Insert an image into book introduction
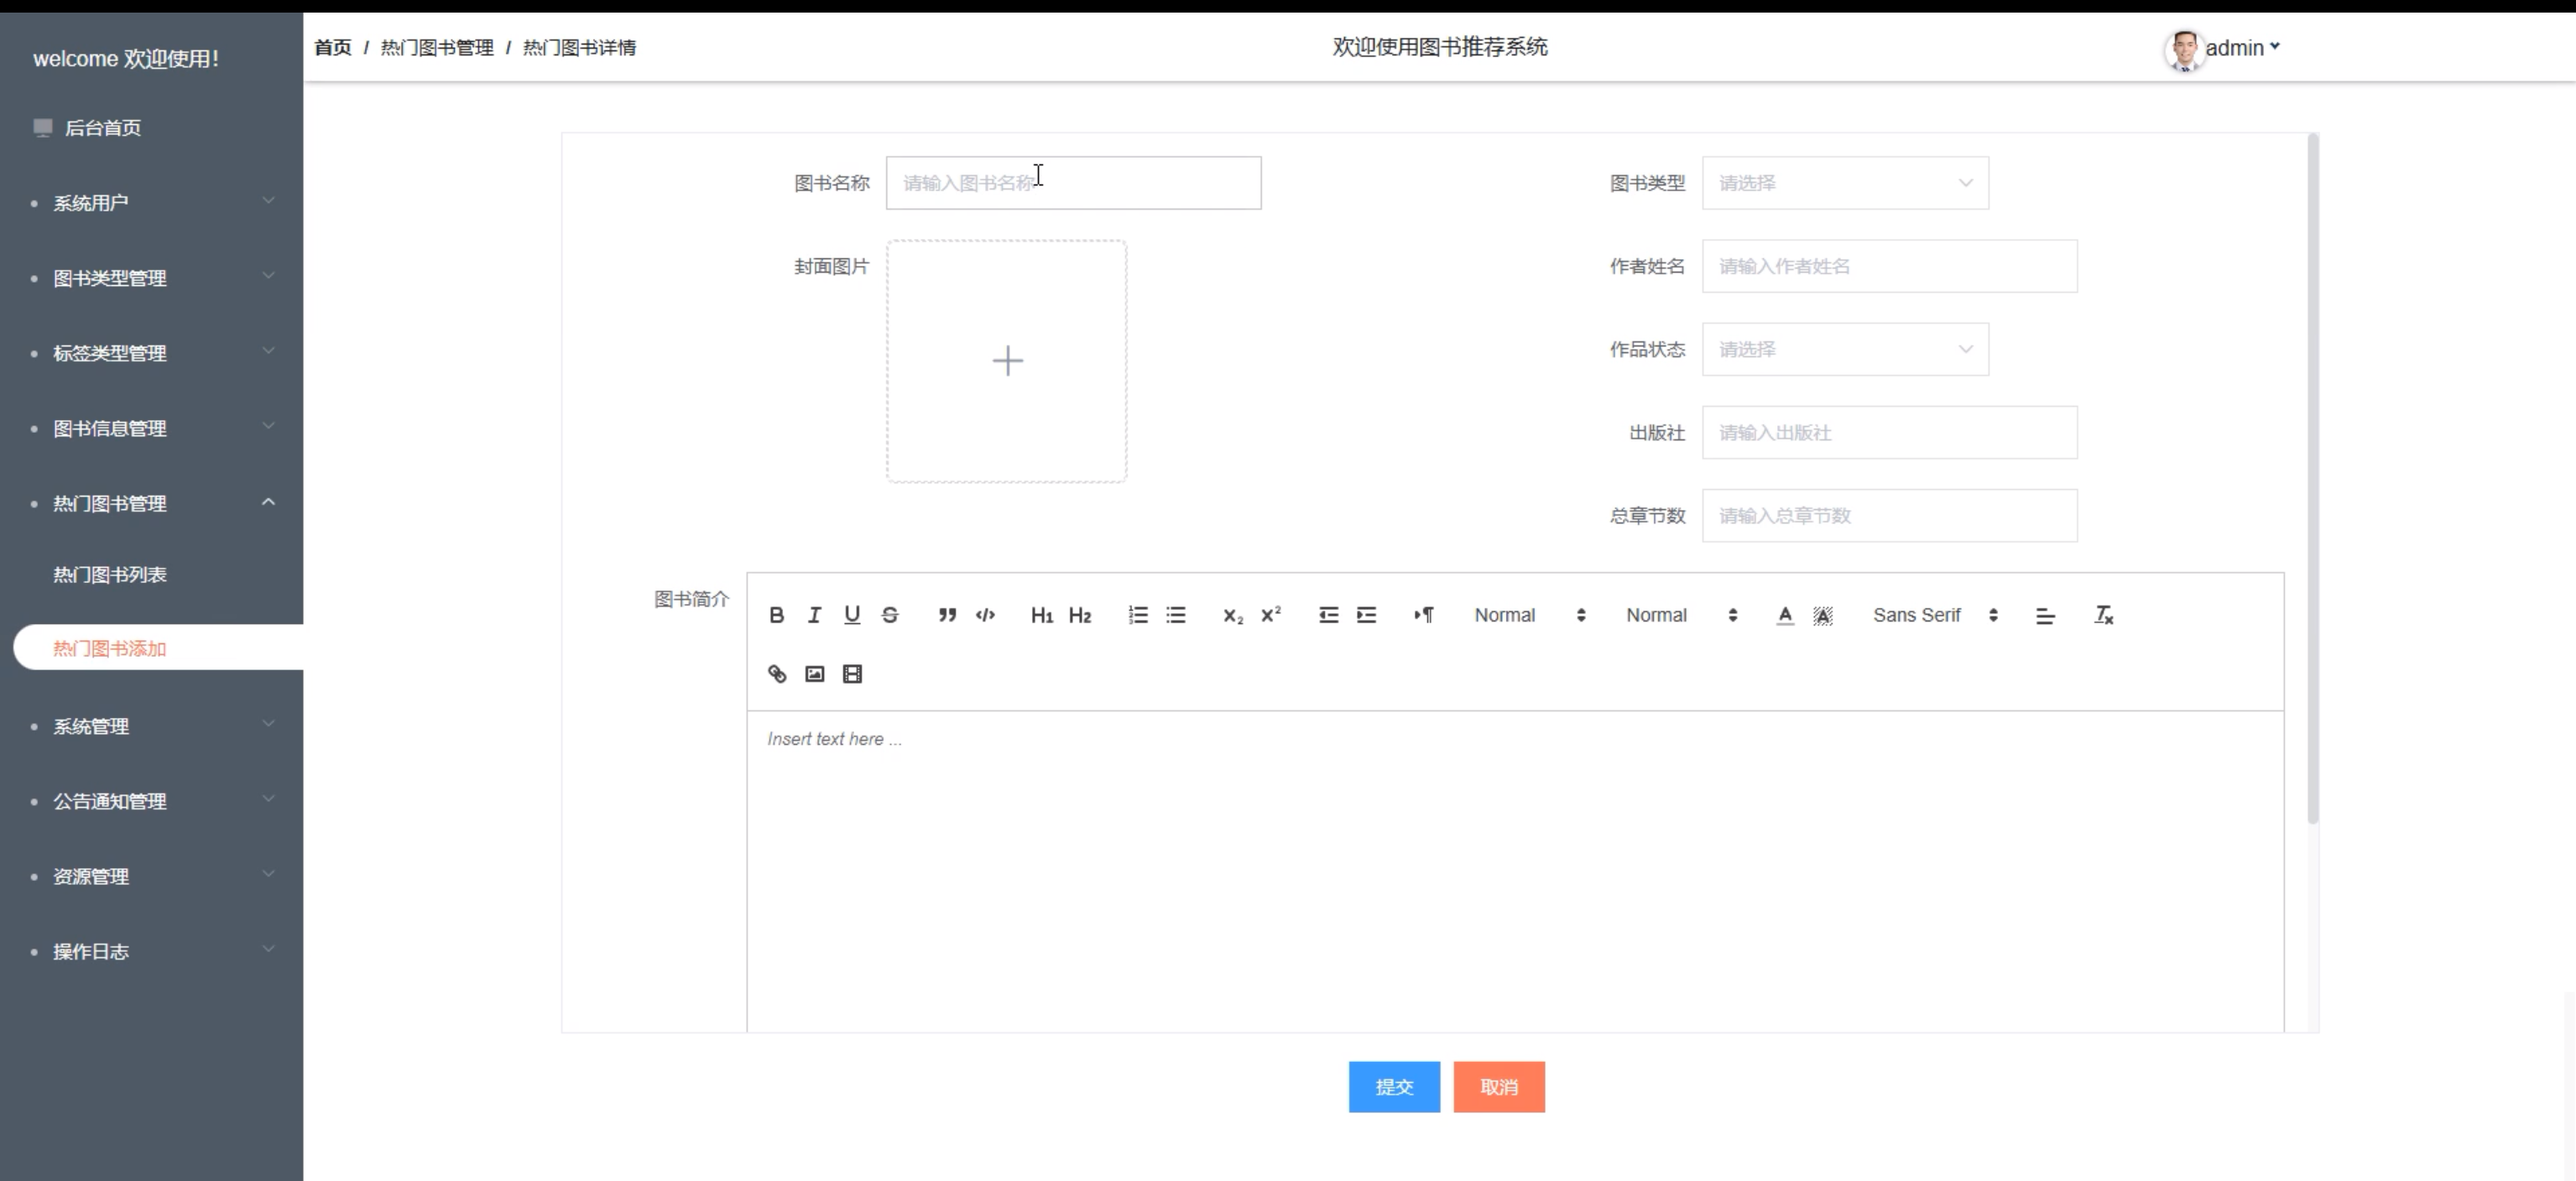The height and width of the screenshot is (1181, 2576). pos(815,674)
